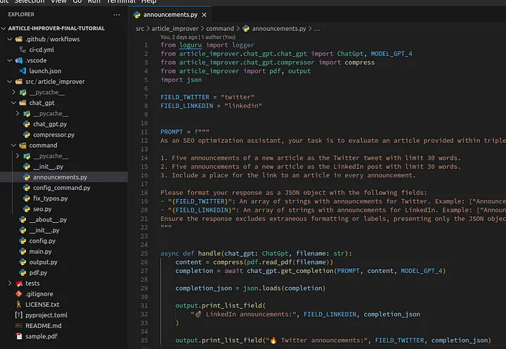This screenshot has width=506, height=349.
Task: Click the Python icon beside __about__.py
Action: point(22,220)
